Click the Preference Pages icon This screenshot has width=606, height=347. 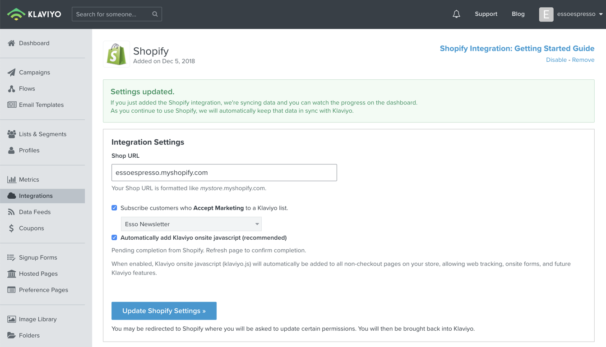[x=11, y=290]
